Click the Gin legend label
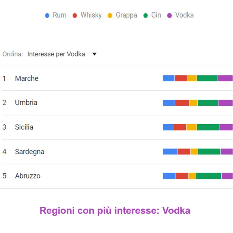Screen dimensions: 233x233 coord(156,15)
